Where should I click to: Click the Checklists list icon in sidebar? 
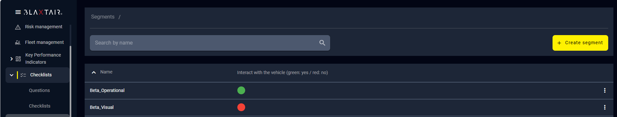click(23, 75)
